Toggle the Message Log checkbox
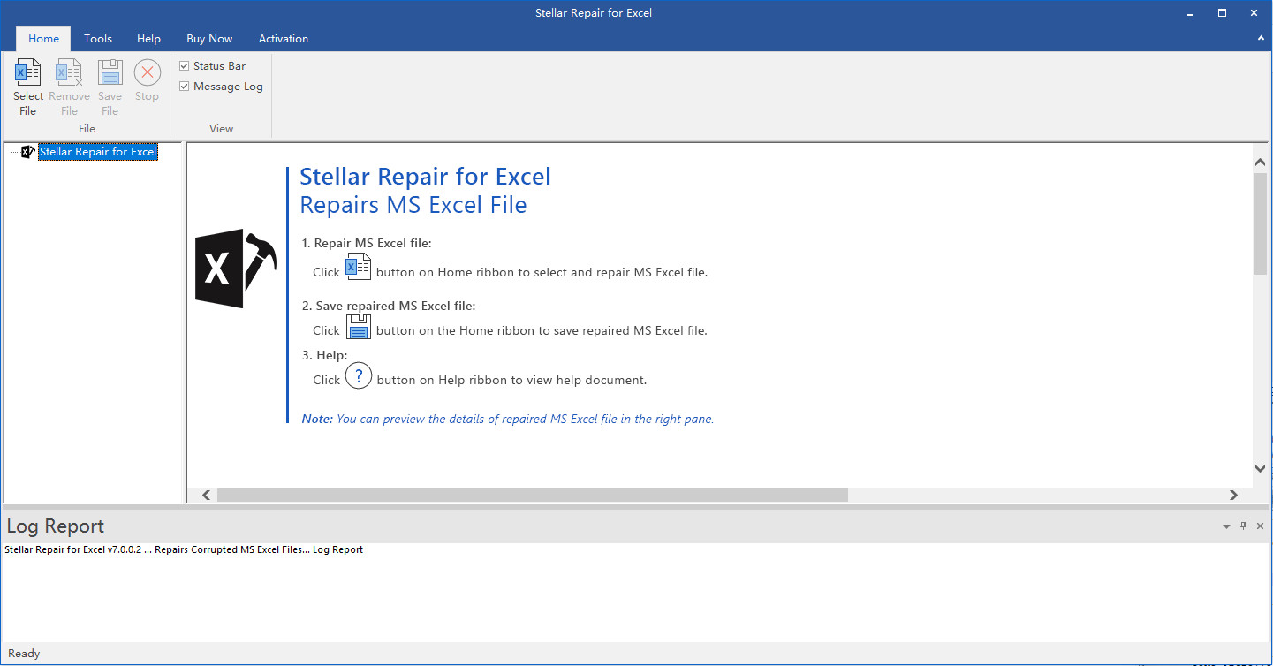 point(184,87)
